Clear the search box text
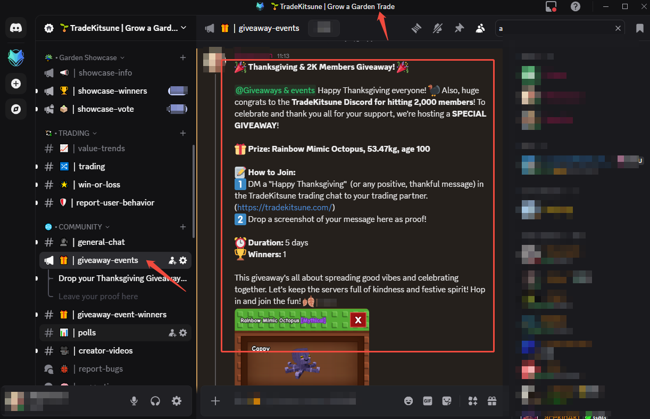The image size is (650, 419). pyautogui.click(x=618, y=28)
